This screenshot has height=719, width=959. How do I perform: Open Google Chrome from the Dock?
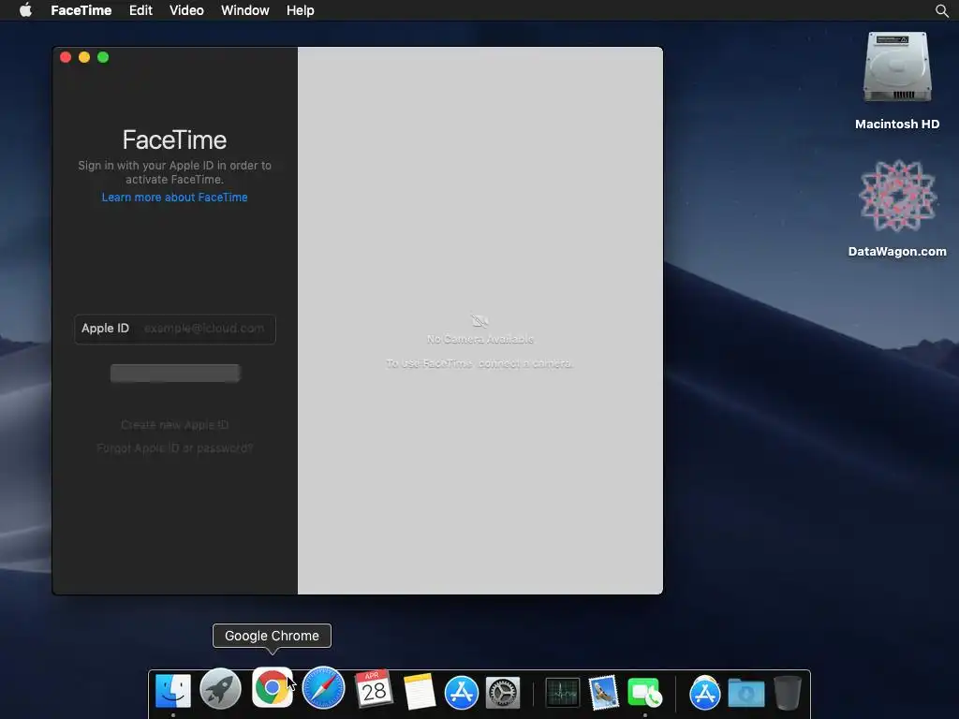point(273,688)
